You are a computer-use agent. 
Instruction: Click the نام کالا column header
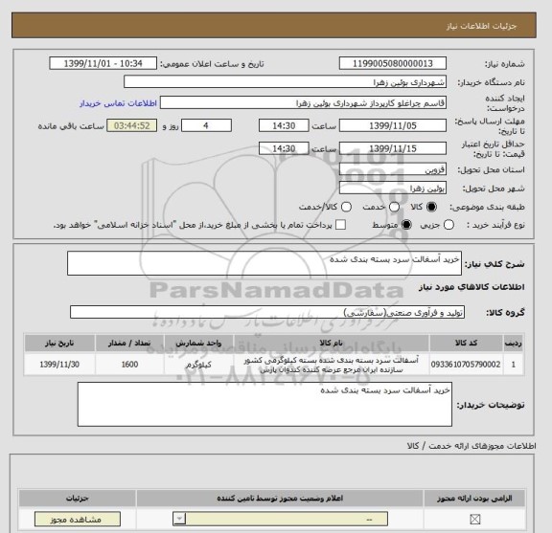click(332, 344)
